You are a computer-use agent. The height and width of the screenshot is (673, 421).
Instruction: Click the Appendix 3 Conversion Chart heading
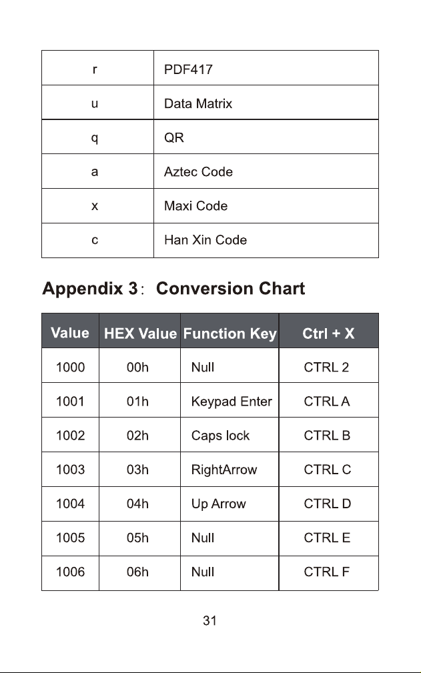click(x=173, y=288)
